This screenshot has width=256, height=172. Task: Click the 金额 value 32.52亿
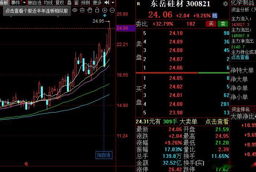pos(172,163)
